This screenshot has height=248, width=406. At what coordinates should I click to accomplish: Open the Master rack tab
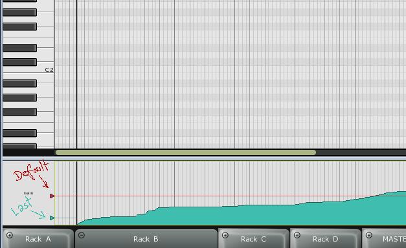pyautogui.click(x=384, y=239)
